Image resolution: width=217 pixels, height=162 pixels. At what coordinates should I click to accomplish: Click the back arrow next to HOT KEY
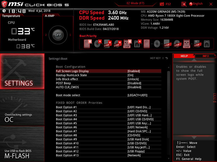[167, 58]
